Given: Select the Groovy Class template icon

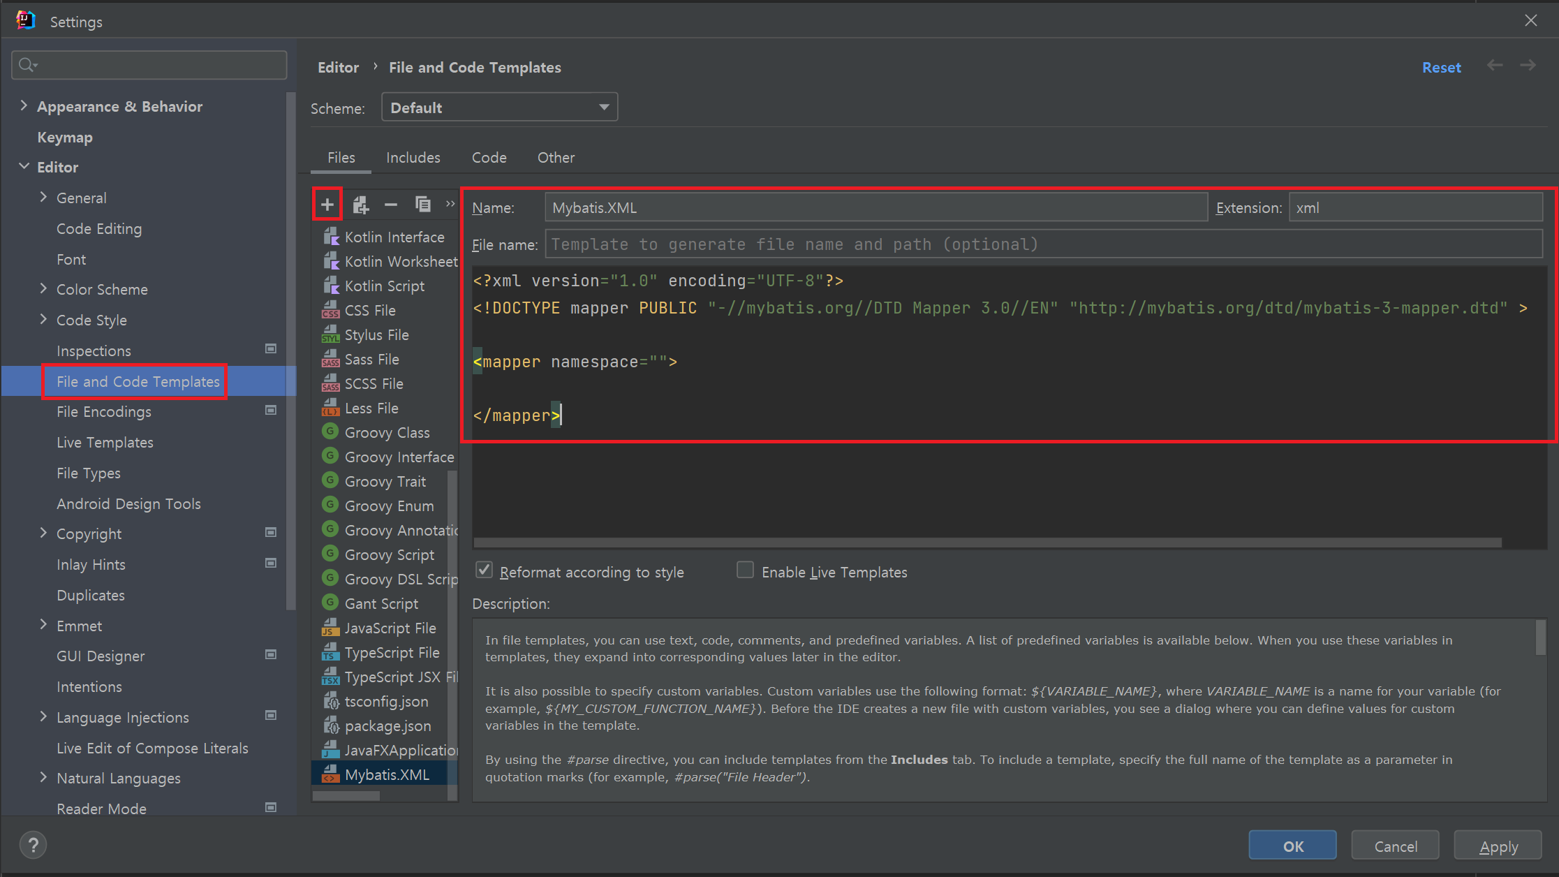Looking at the screenshot, I should pyautogui.click(x=330, y=432).
